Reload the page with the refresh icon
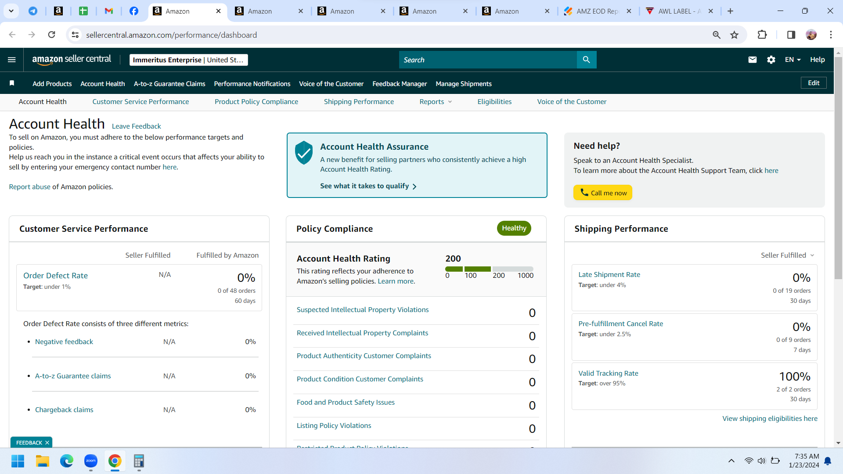Viewport: 843px width, 474px height. [52, 35]
